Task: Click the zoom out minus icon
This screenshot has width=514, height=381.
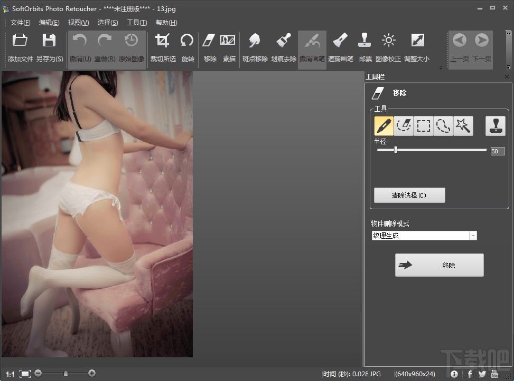Action: (39, 373)
